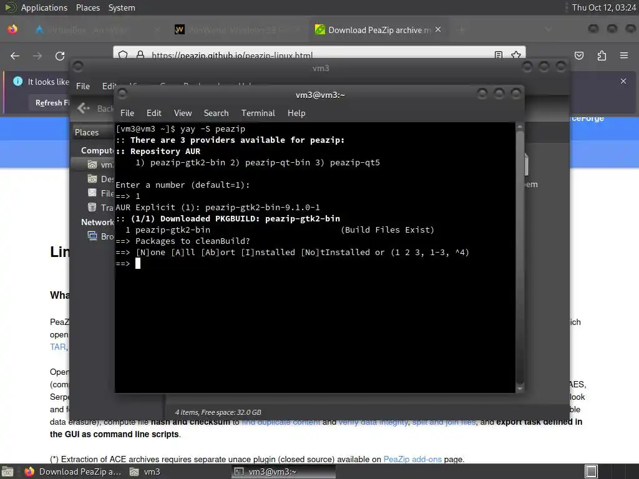
Task: Expand the list all tabs chevron
Action: [x=548, y=30]
